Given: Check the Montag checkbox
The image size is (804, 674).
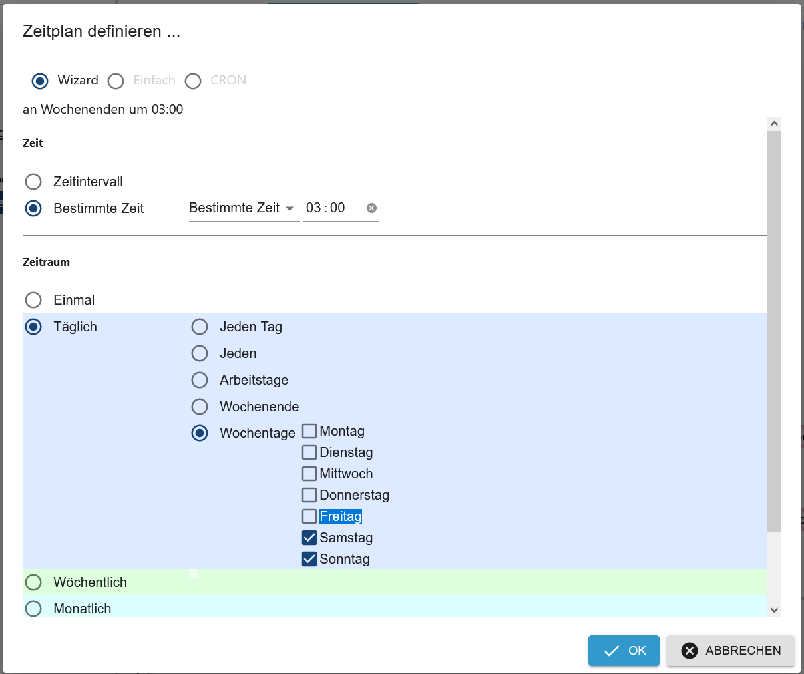Looking at the screenshot, I should pyautogui.click(x=309, y=431).
